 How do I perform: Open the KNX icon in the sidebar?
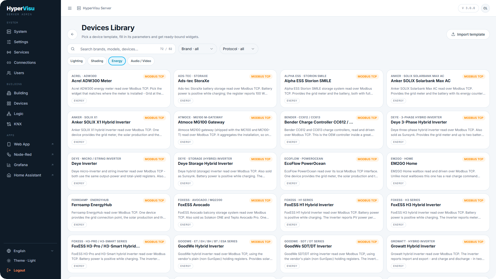(x=9, y=124)
